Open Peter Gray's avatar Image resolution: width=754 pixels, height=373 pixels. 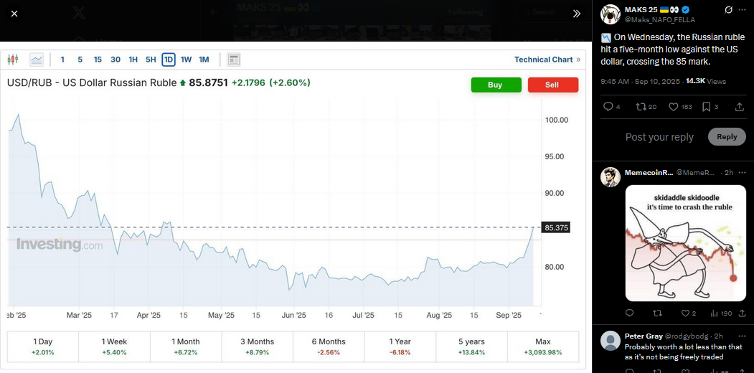point(611,341)
